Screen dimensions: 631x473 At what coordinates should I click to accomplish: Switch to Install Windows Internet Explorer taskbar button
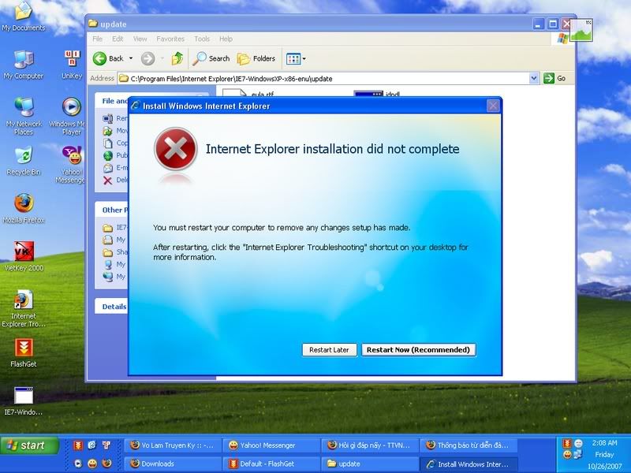(469, 464)
